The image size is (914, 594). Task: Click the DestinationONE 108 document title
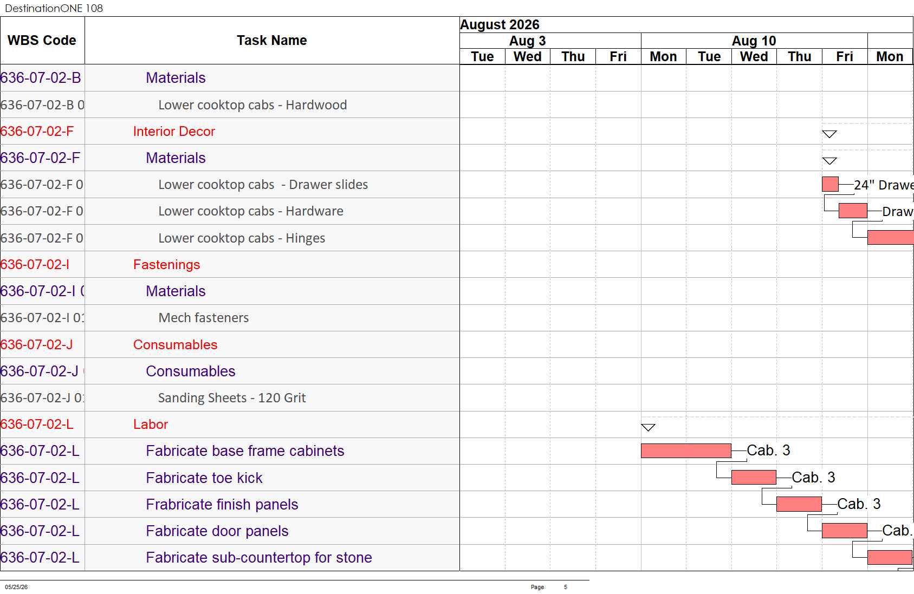point(54,8)
